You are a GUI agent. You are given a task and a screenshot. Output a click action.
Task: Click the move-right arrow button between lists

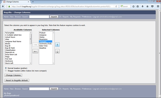click(x=35, y=45)
